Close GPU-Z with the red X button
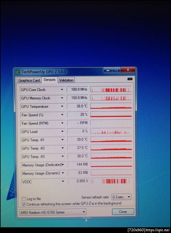 coord(128,70)
